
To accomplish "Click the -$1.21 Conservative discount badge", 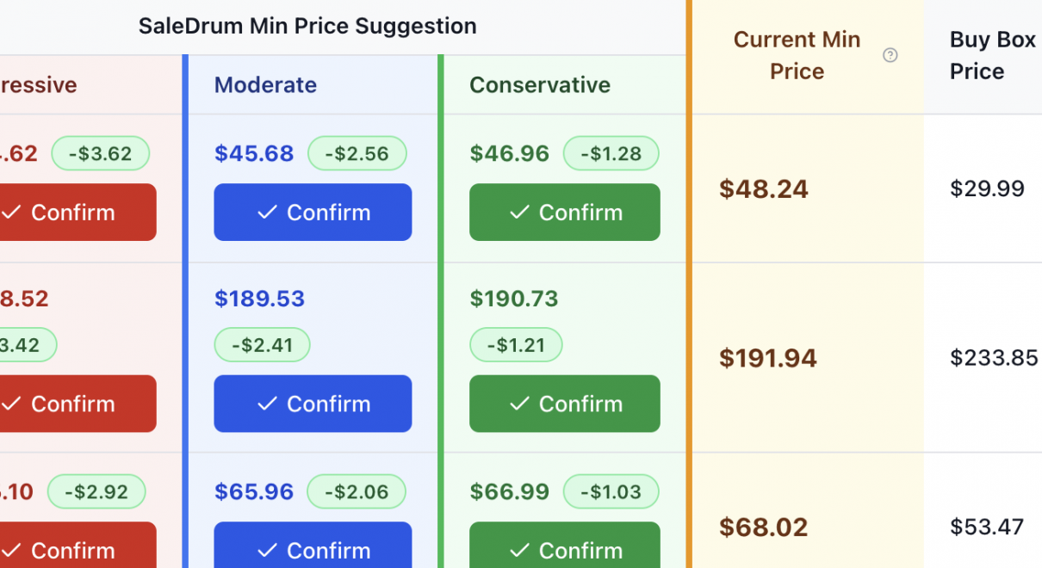I will 516,345.
